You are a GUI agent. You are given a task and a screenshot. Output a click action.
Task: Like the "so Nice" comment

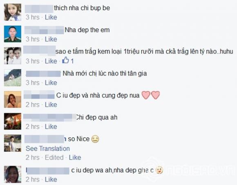coord(75,158)
